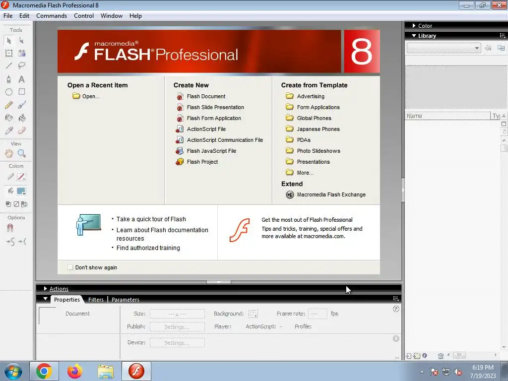Pick the Paint Bucket tool
This screenshot has height=381, width=508.
[21, 118]
